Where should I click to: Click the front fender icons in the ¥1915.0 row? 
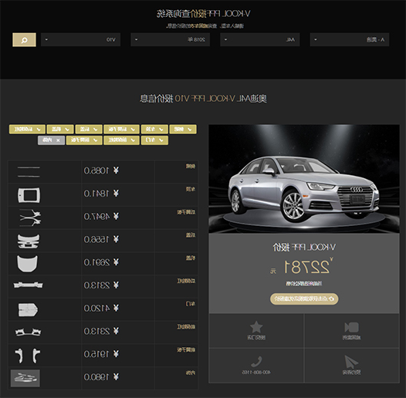pos(28,356)
